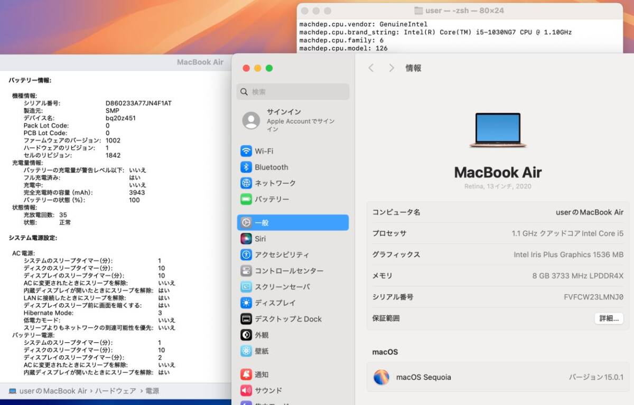
Task: Go forward with the right chevron
Action: 391,68
